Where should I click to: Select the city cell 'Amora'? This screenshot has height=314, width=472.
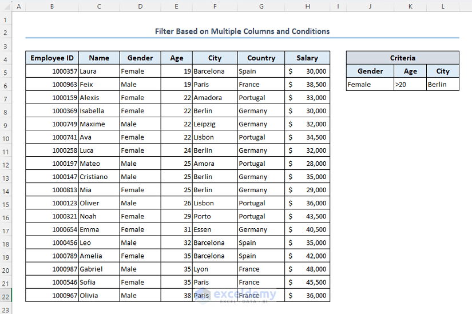[215, 164]
